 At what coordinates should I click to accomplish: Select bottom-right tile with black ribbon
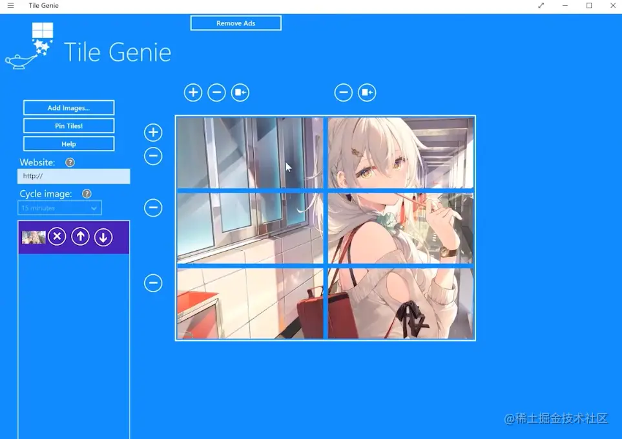coord(400,304)
